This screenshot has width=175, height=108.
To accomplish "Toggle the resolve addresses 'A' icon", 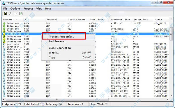I will (x=10, y=14).
